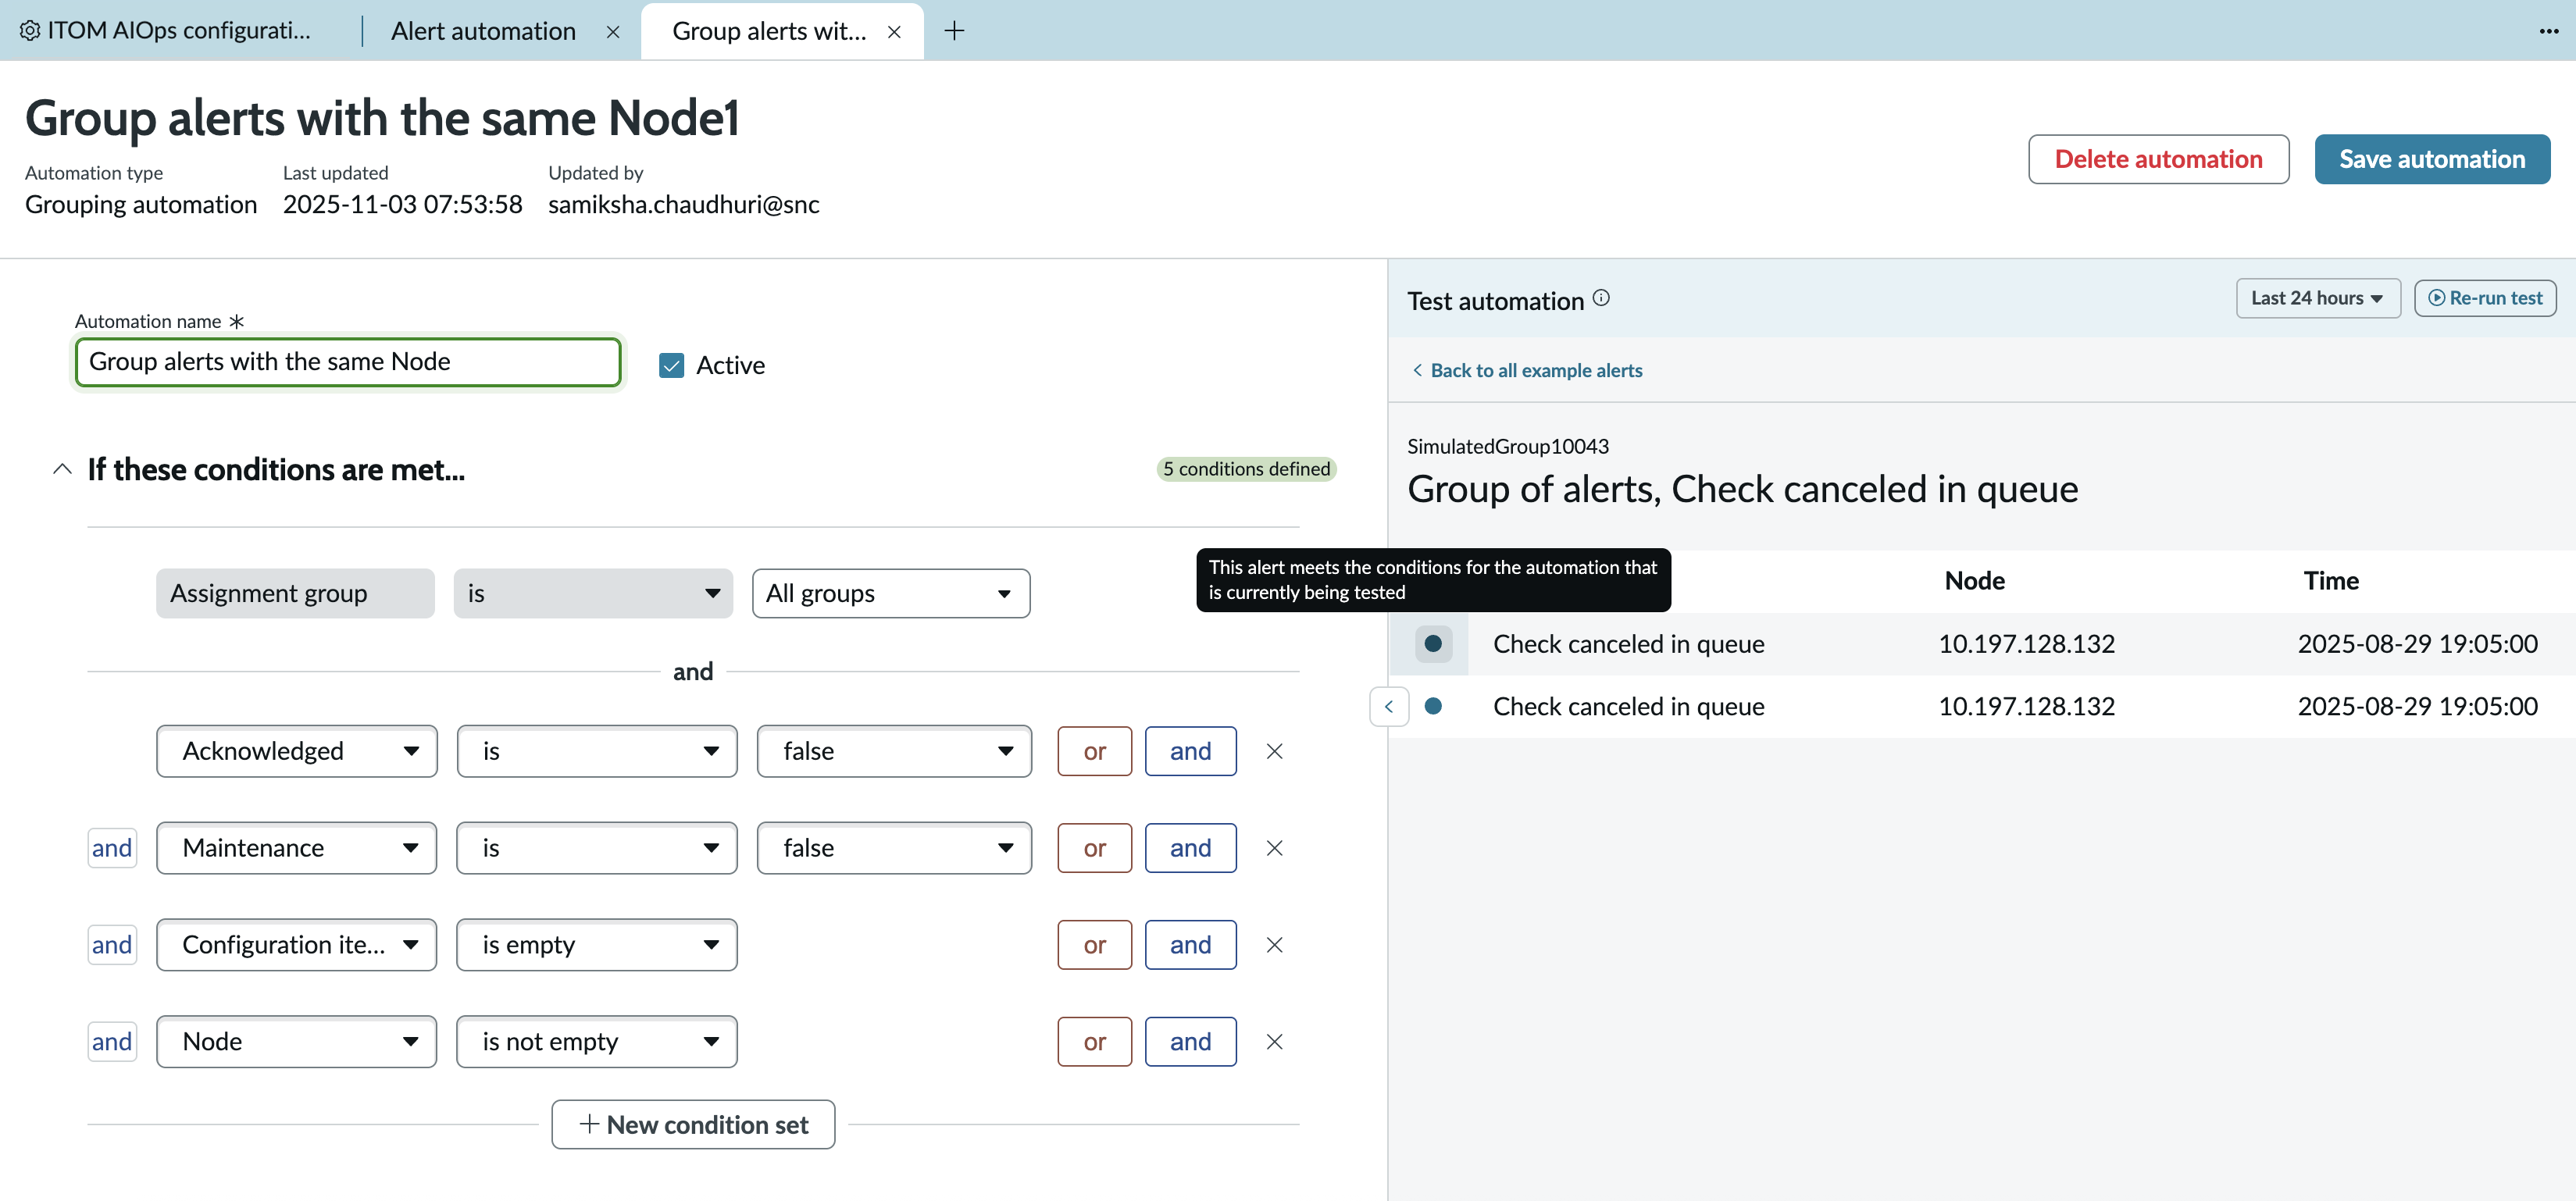The image size is (2576, 1201).
Task: Collapse the test panel with chevron handle
Action: [x=1388, y=707]
